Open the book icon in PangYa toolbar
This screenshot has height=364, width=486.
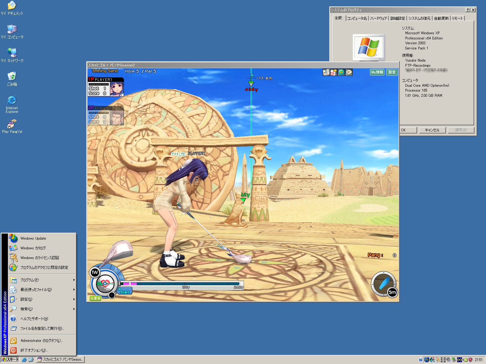[326, 72]
